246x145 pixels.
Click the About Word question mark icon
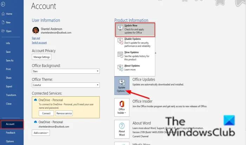tap(122, 126)
